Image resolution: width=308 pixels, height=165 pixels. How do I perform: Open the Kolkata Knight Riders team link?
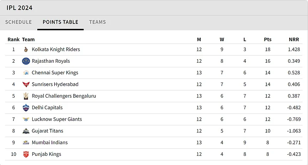(x=56, y=49)
